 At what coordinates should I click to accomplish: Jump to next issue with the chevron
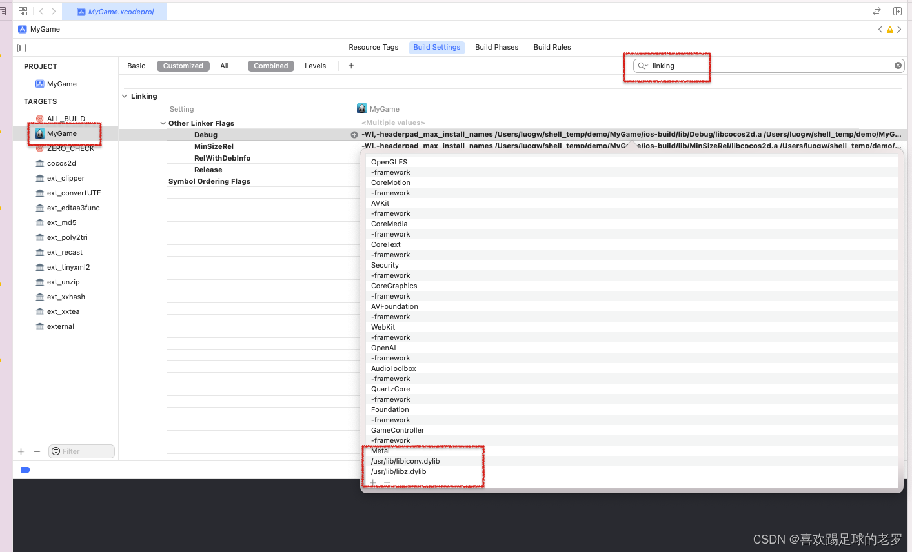[899, 30]
